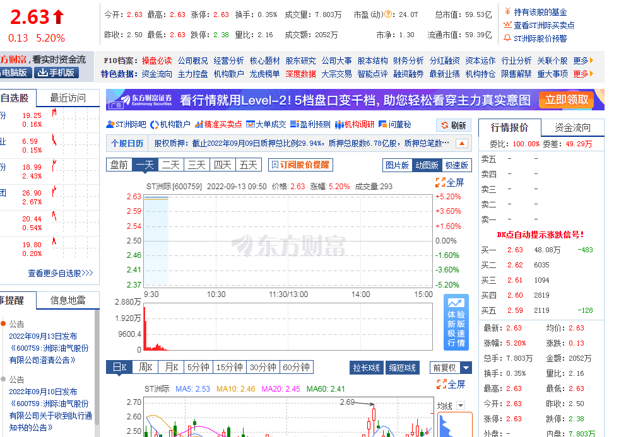The width and height of the screenshot is (626, 437).
Task: Click the 立即领取 banner button
Action: 567,100
